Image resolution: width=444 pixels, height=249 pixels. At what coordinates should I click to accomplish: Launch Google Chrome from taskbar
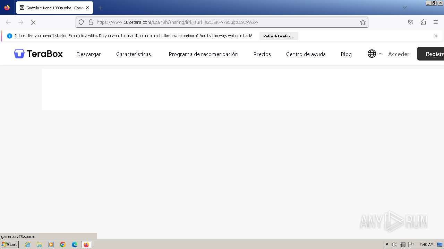point(63,245)
